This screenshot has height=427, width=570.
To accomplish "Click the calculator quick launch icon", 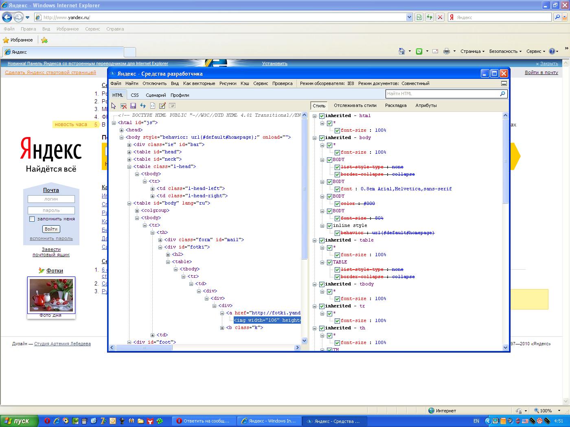I will point(84,421).
